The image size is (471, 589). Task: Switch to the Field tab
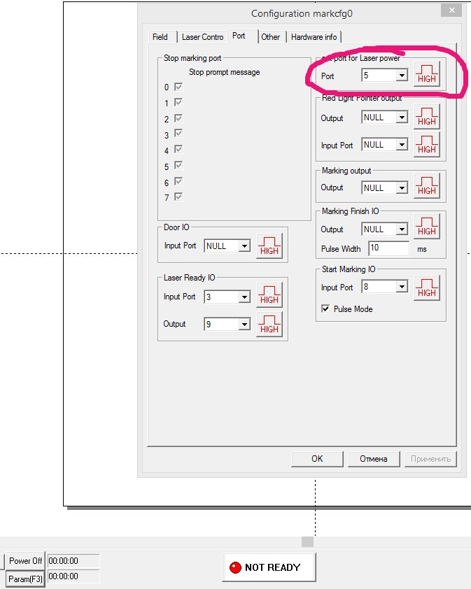[160, 37]
